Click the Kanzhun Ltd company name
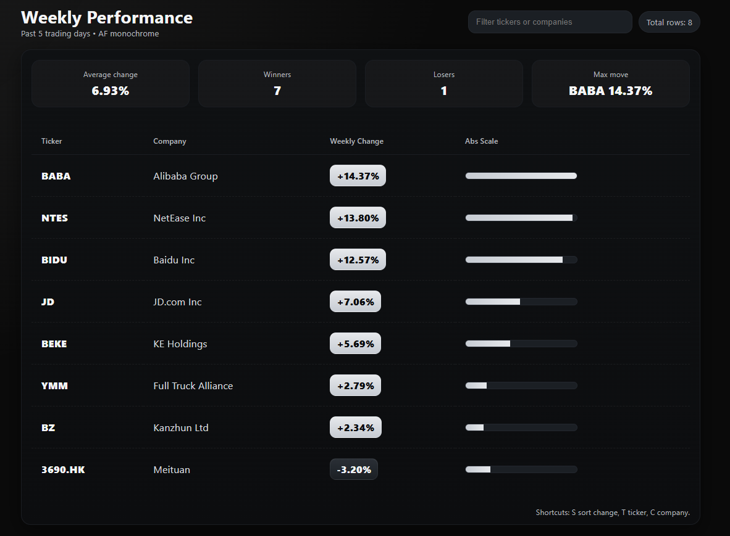The image size is (730, 536). pyautogui.click(x=180, y=427)
